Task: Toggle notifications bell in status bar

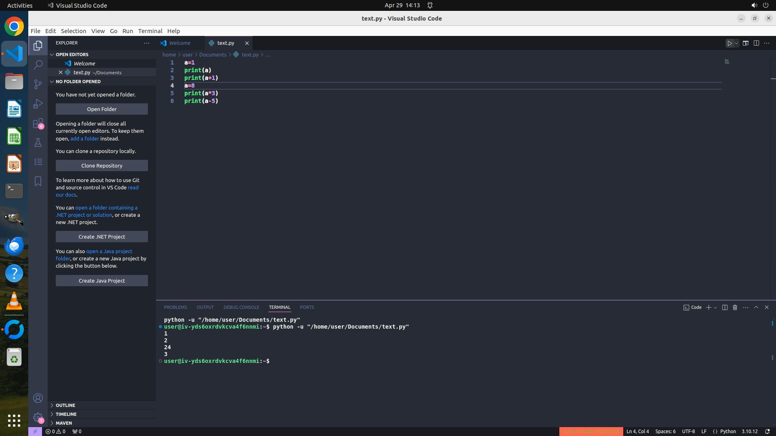Action: pos(767,432)
